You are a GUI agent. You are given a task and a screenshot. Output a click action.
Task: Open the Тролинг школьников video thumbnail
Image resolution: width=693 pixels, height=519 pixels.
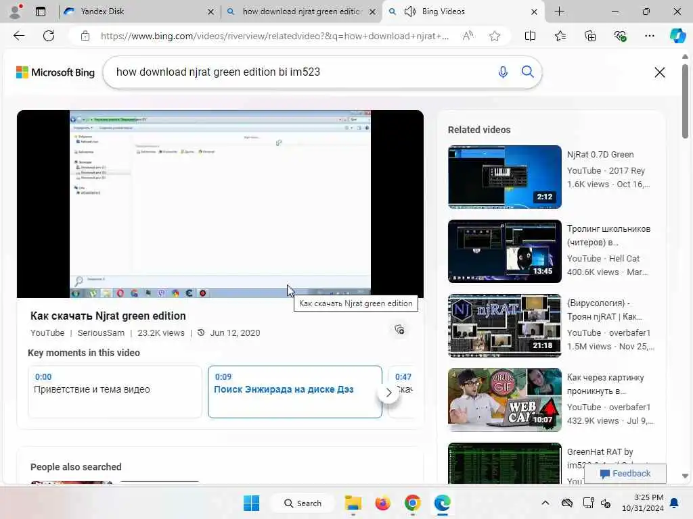(x=504, y=251)
